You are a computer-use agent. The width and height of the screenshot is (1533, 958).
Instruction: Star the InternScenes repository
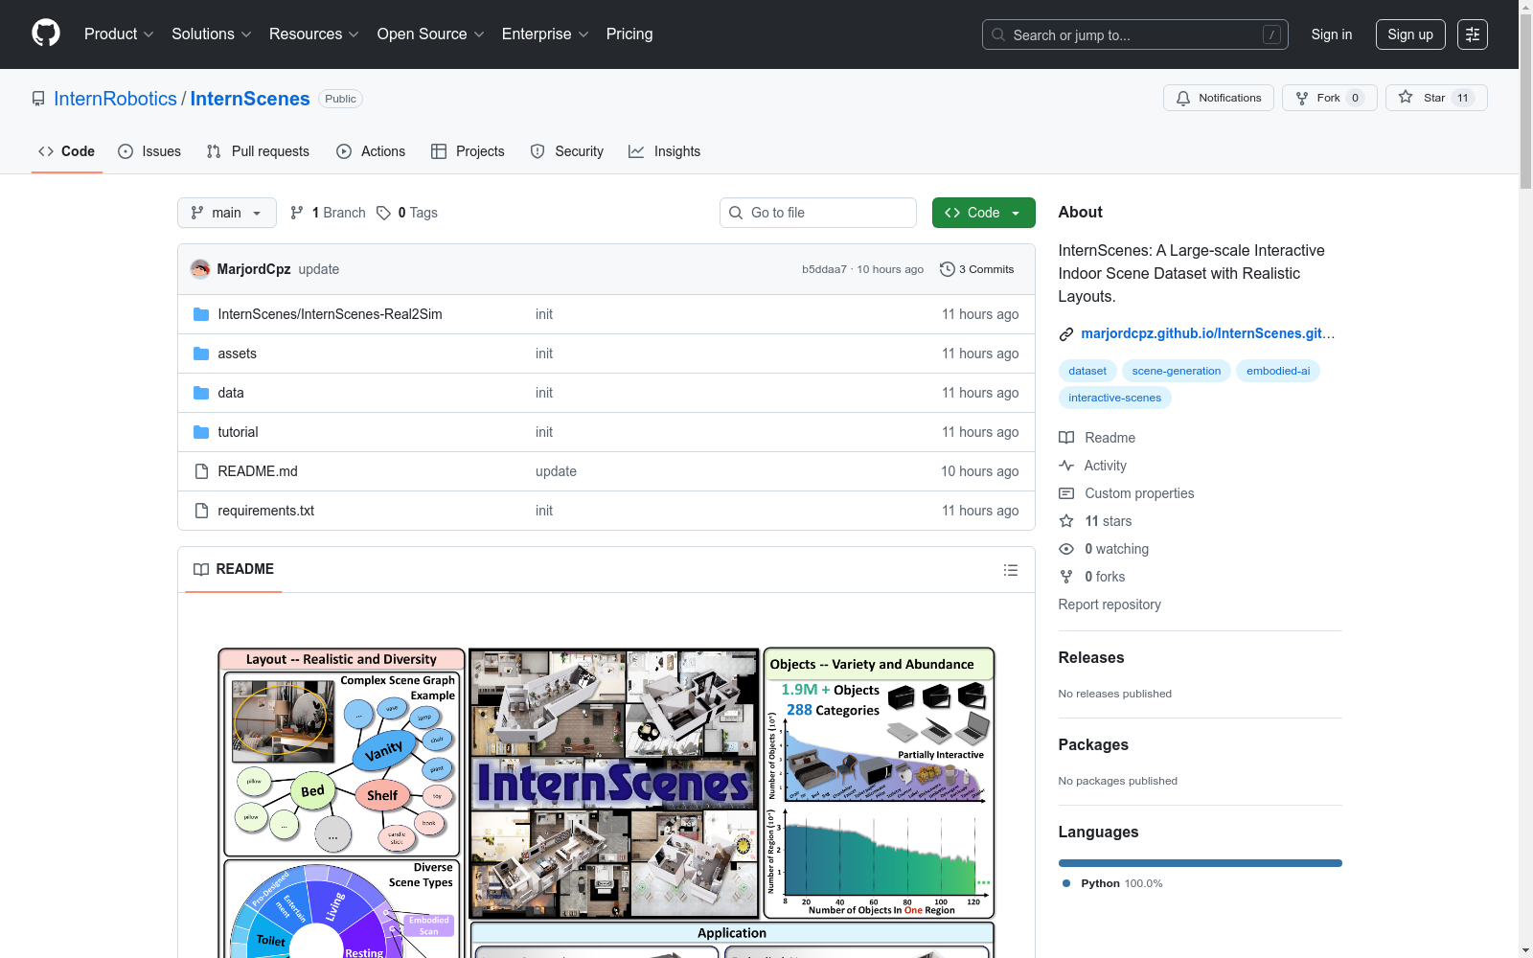click(1436, 98)
